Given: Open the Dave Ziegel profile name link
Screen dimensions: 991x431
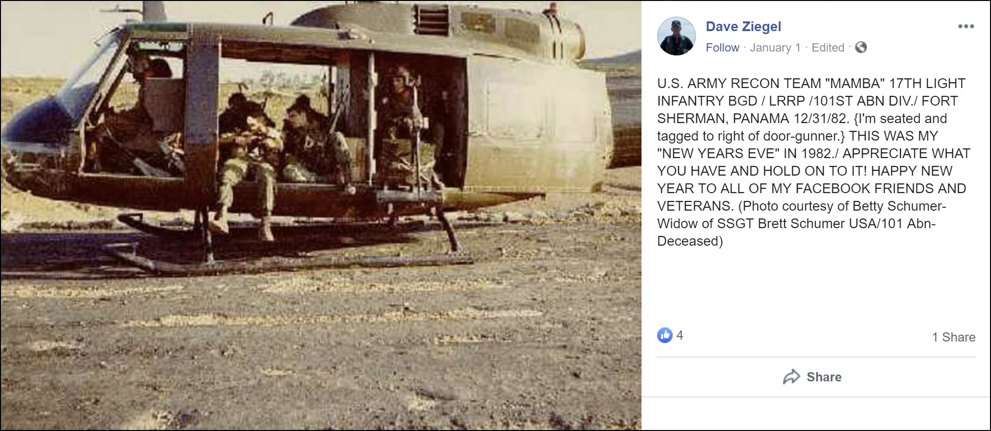Looking at the screenshot, I should (743, 26).
